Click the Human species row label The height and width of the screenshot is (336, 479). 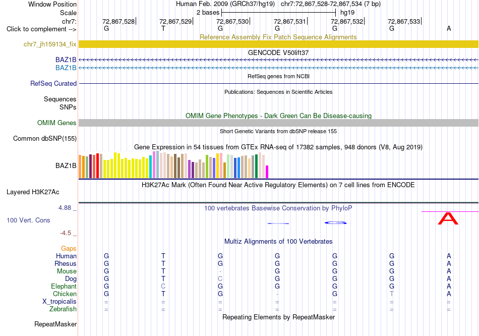pos(66,256)
